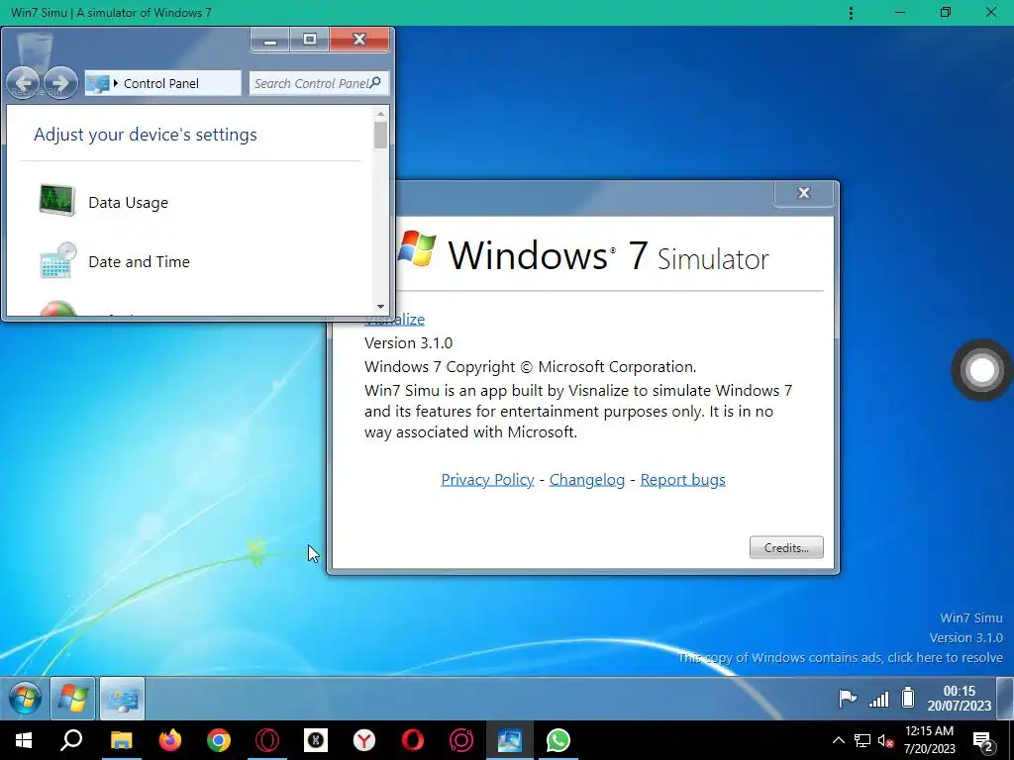Select the Control Panel taskbar button in simulator

[122, 698]
